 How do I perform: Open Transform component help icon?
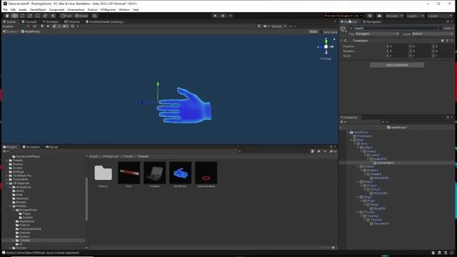tap(443, 41)
